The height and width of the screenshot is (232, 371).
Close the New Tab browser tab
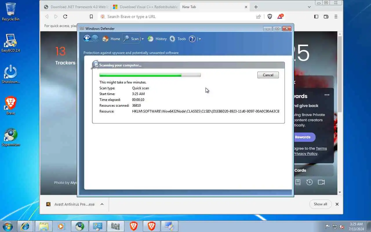coord(246,7)
